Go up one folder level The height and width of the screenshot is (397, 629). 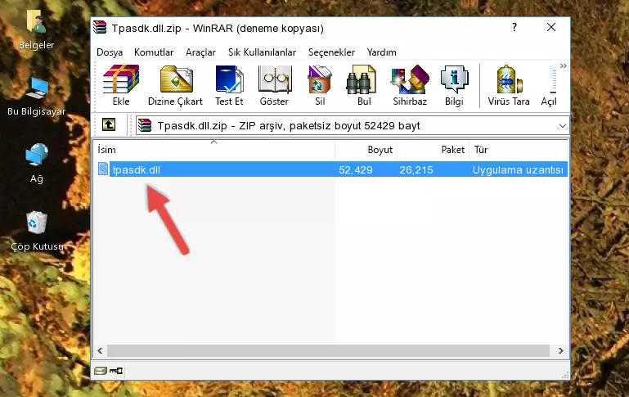109,125
